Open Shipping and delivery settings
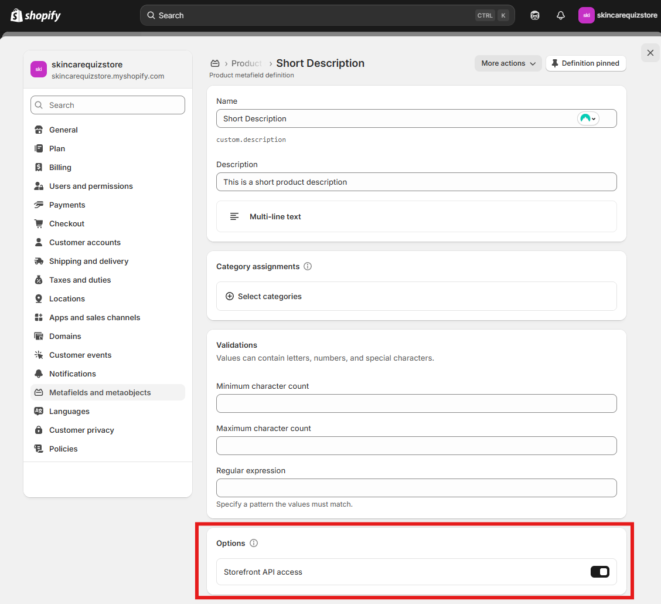Screen dimensions: 661x604 [x=88, y=261]
